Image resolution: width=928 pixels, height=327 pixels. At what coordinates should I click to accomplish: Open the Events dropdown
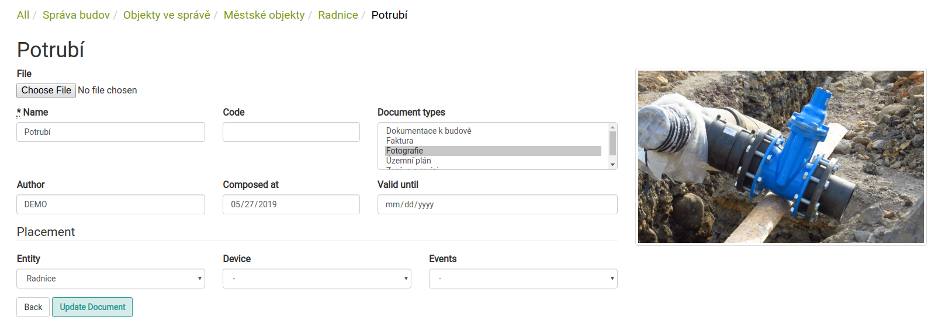coord(523,279)
